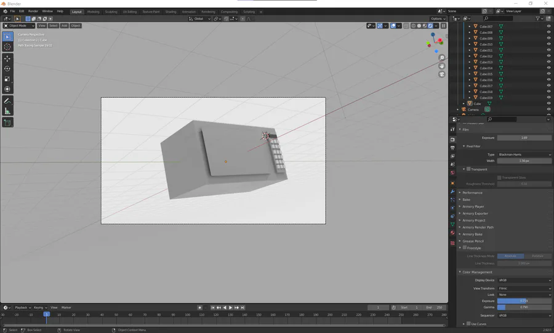The image size is (554, 333).
Task: Toggle camera view gizmo icon
Action: point(441,74)
